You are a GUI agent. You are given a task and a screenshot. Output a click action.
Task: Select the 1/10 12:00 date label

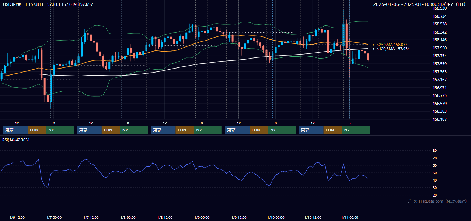coord(313,217)
